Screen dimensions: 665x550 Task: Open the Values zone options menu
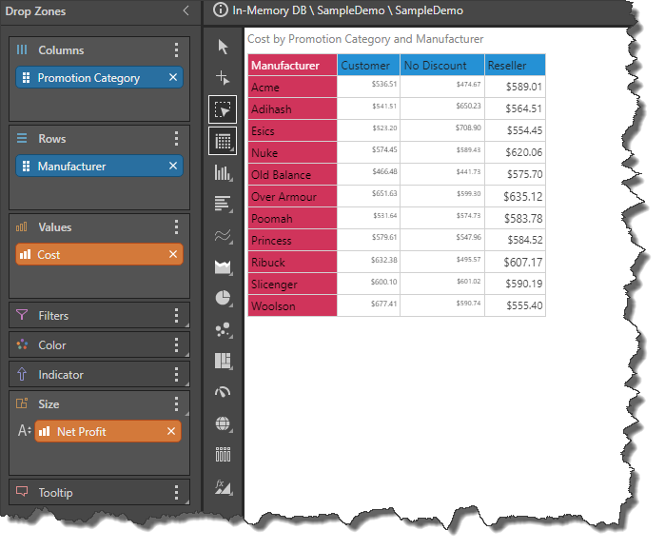pyautogui.click(x=176, y=227)
